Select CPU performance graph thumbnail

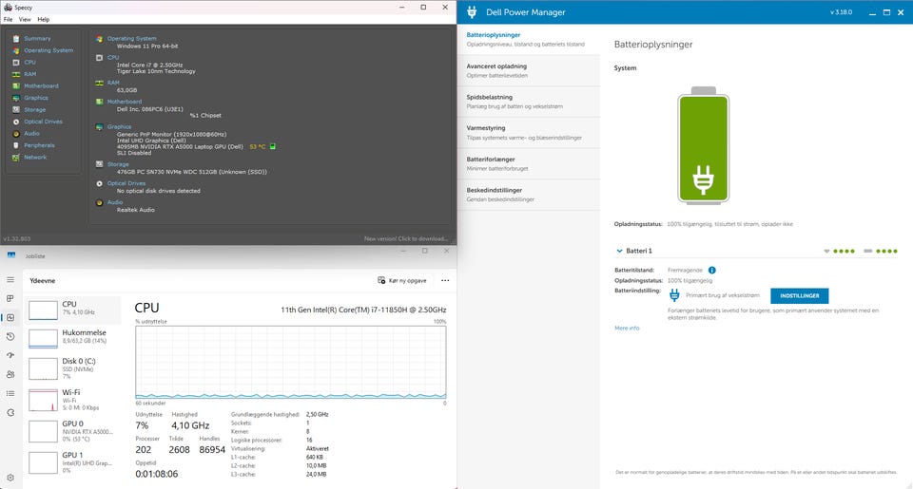point(43,310)
